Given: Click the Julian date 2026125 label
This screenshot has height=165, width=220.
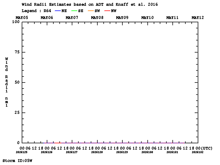Looking at the screenshot, I should pos(22,152).
